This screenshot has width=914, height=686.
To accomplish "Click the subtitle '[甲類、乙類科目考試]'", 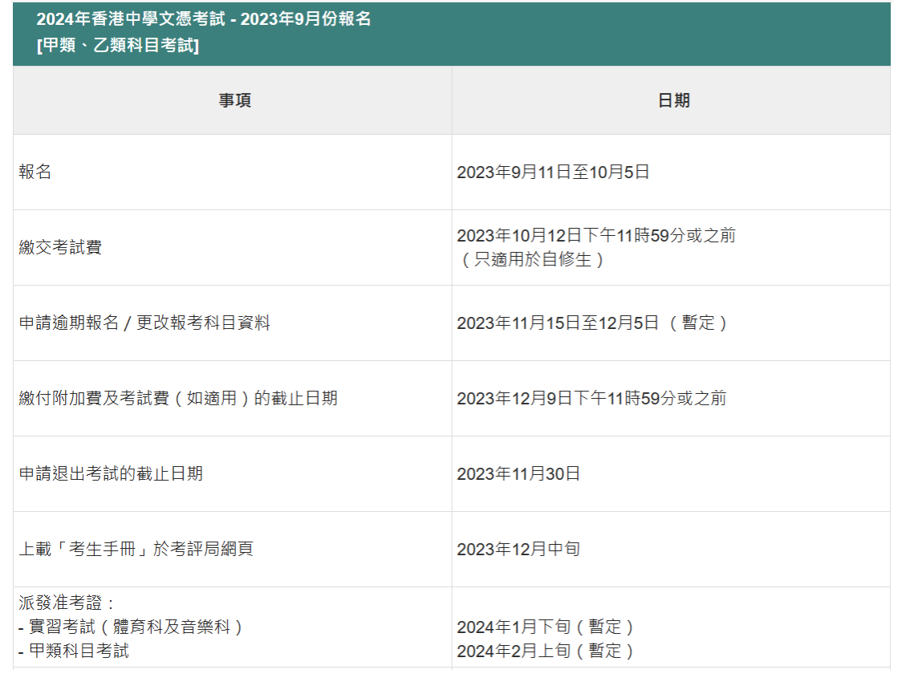I will [x=118, y=45].
